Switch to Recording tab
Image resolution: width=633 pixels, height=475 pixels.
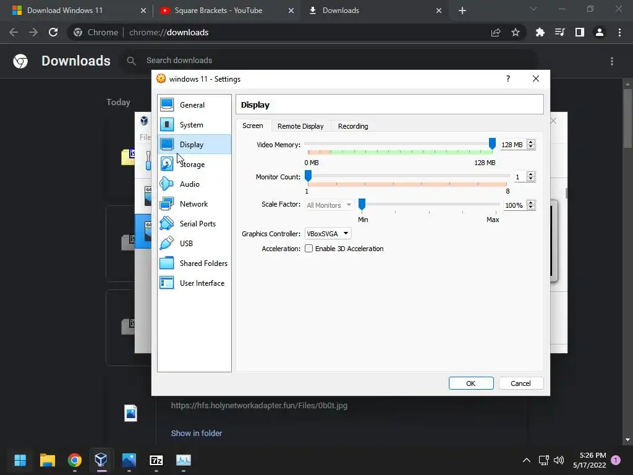[x=353, y=126]
